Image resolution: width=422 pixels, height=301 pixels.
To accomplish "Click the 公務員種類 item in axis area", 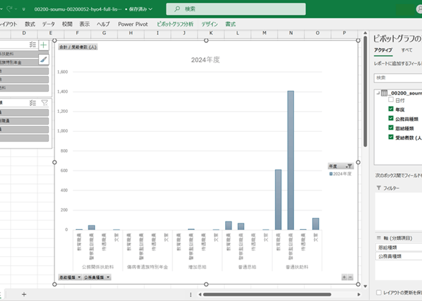I will pos(399,256).
